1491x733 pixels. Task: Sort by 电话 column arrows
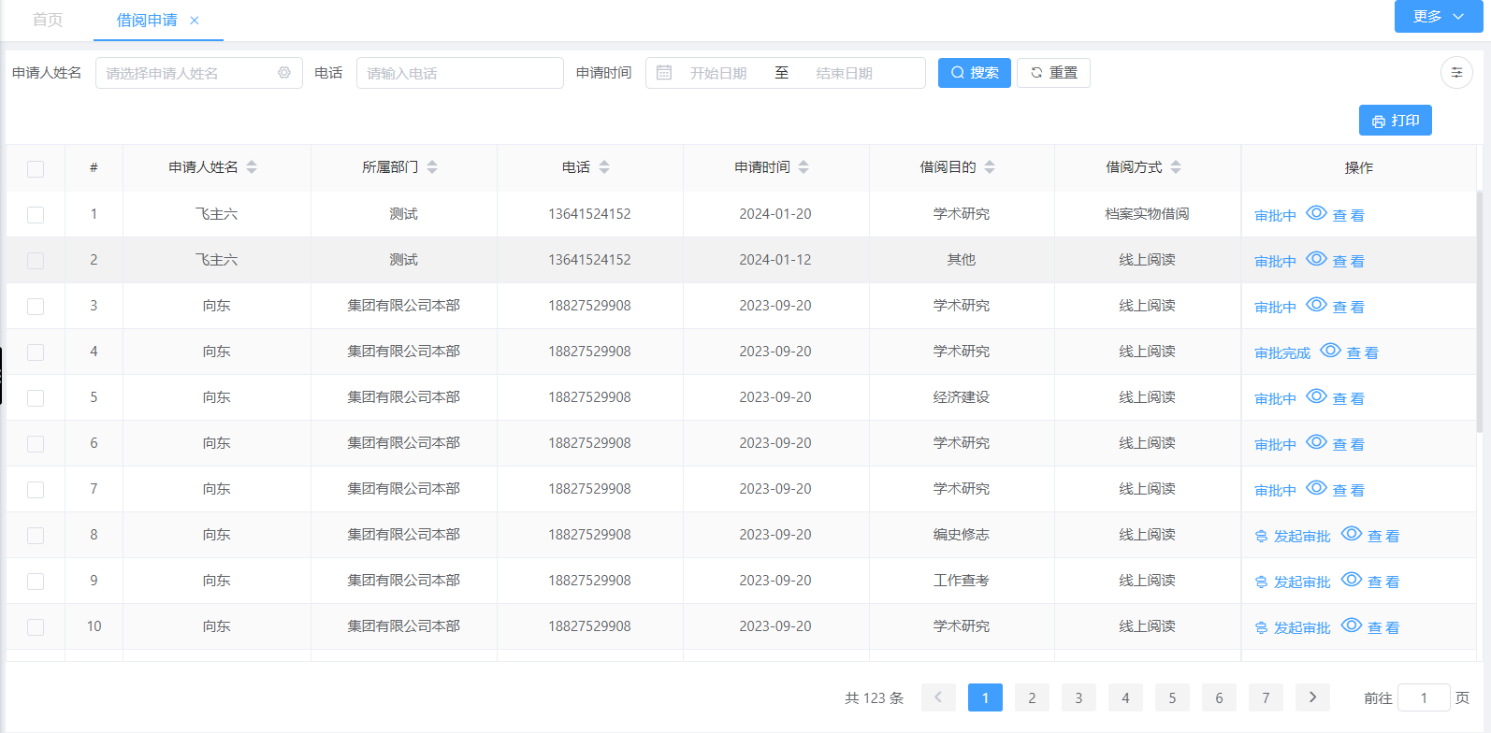coord(604,167)
